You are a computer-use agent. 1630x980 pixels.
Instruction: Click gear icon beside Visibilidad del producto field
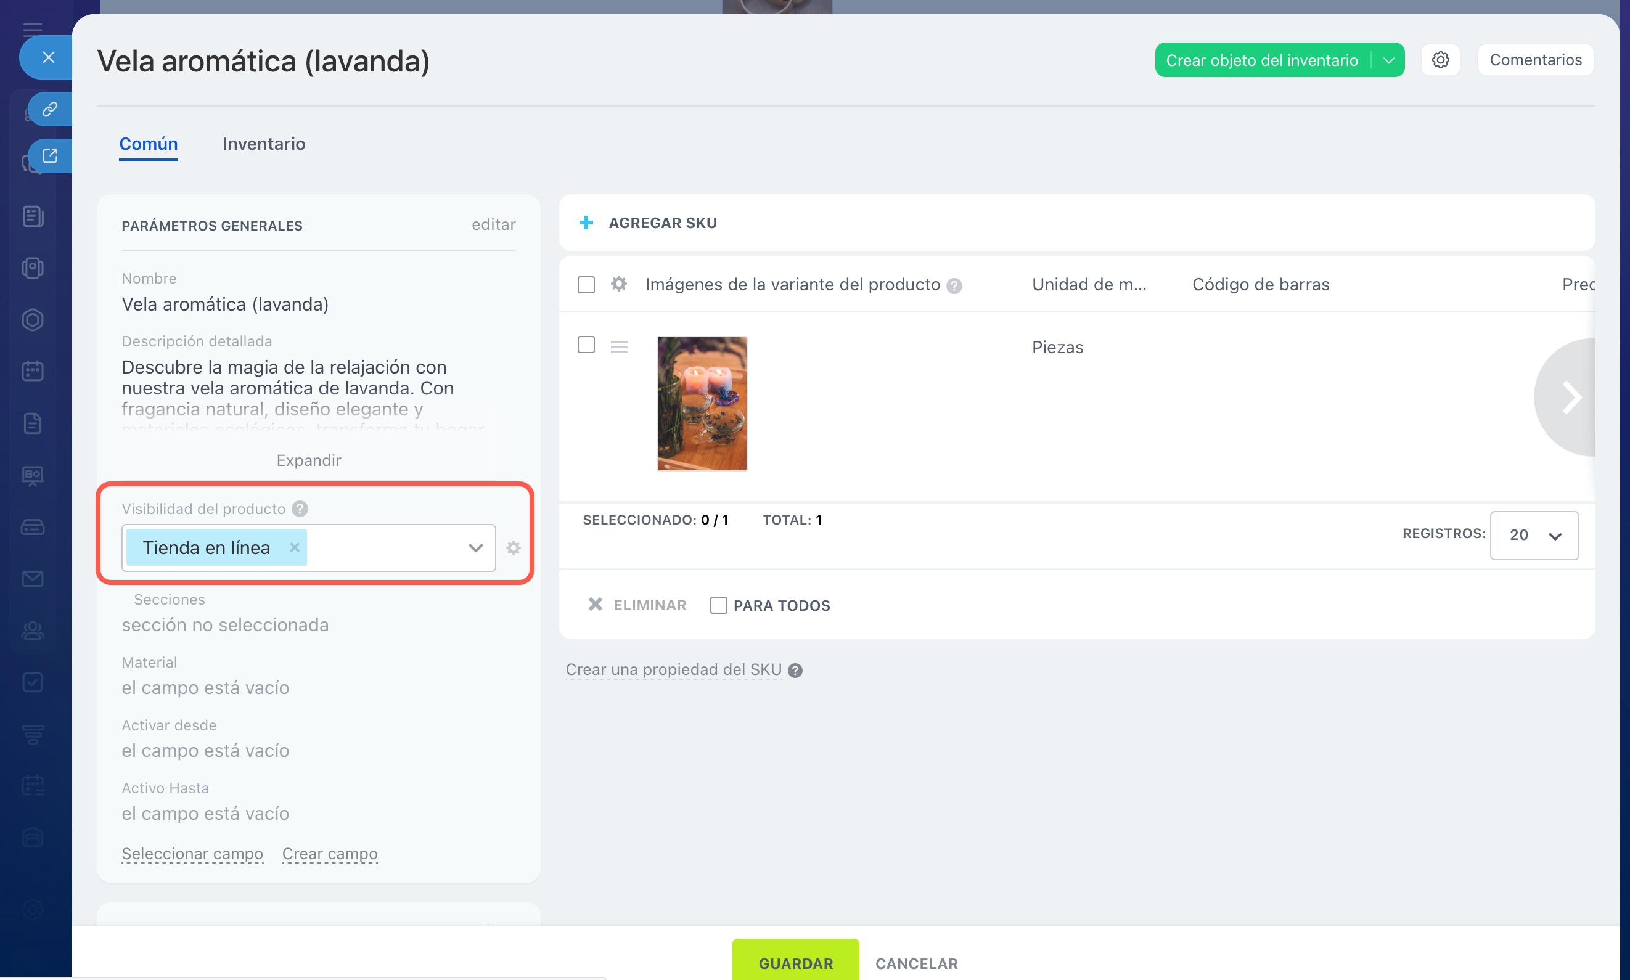point(513,547)
